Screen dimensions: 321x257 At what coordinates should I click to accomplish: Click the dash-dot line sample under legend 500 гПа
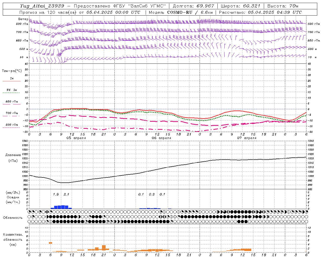(x=12, y=127)
